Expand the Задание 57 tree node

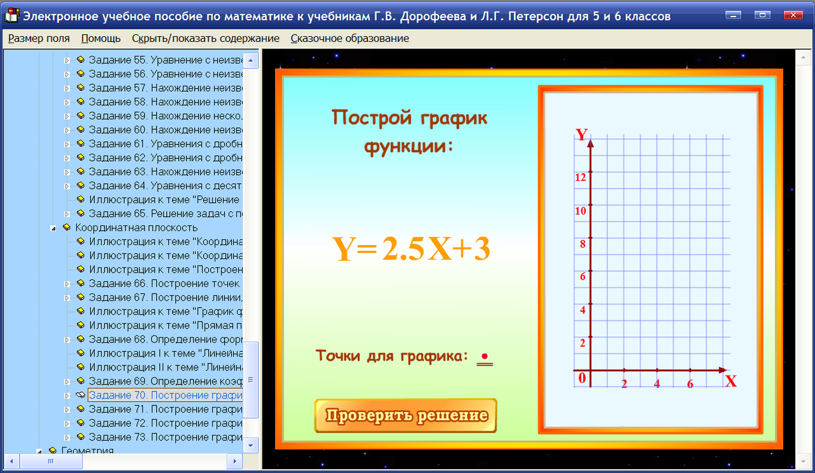(67, 87)
